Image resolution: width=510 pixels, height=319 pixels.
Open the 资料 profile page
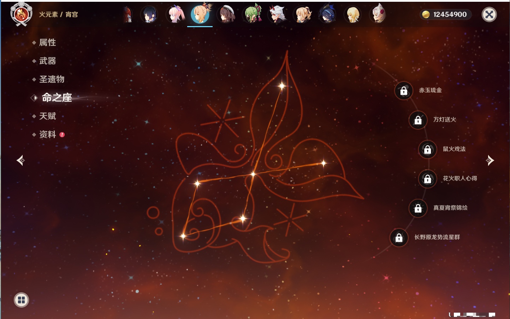47,134
